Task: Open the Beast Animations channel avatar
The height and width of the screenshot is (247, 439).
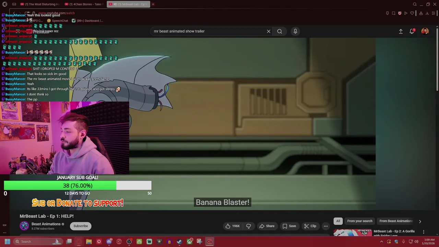Action: (x=24, y=226)
